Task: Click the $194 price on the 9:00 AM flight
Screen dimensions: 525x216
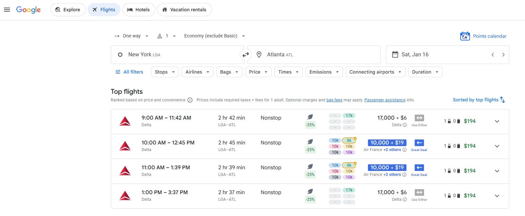Action: (470, 121)
